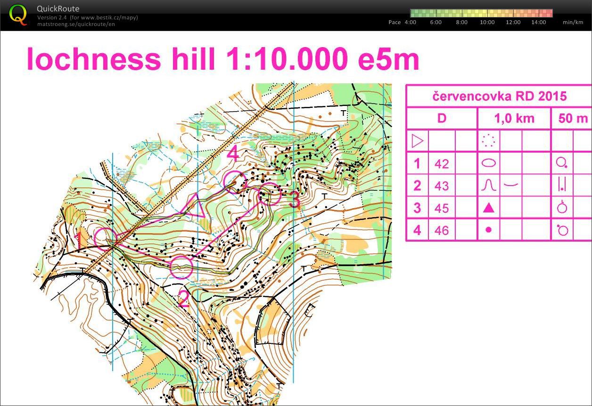Viewport: 592px width, 406px height.
Task: Click the QuickRoute logo icon
Action: click(18, 14)
